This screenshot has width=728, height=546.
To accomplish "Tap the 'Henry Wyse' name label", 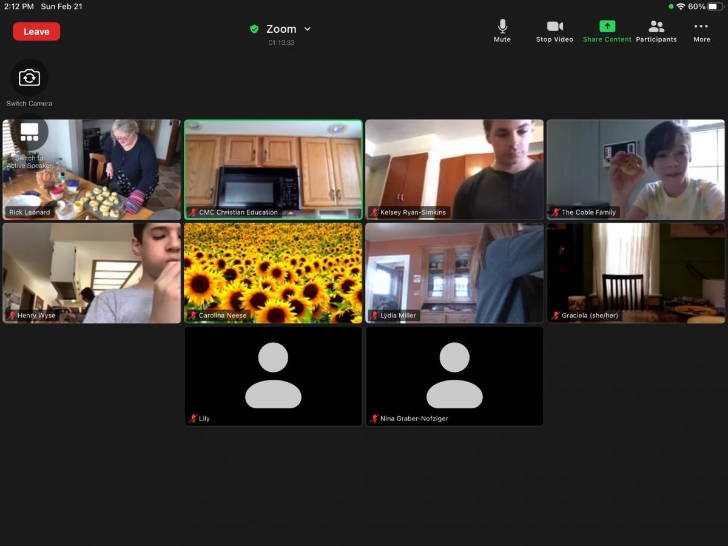I will click(36, 315).
